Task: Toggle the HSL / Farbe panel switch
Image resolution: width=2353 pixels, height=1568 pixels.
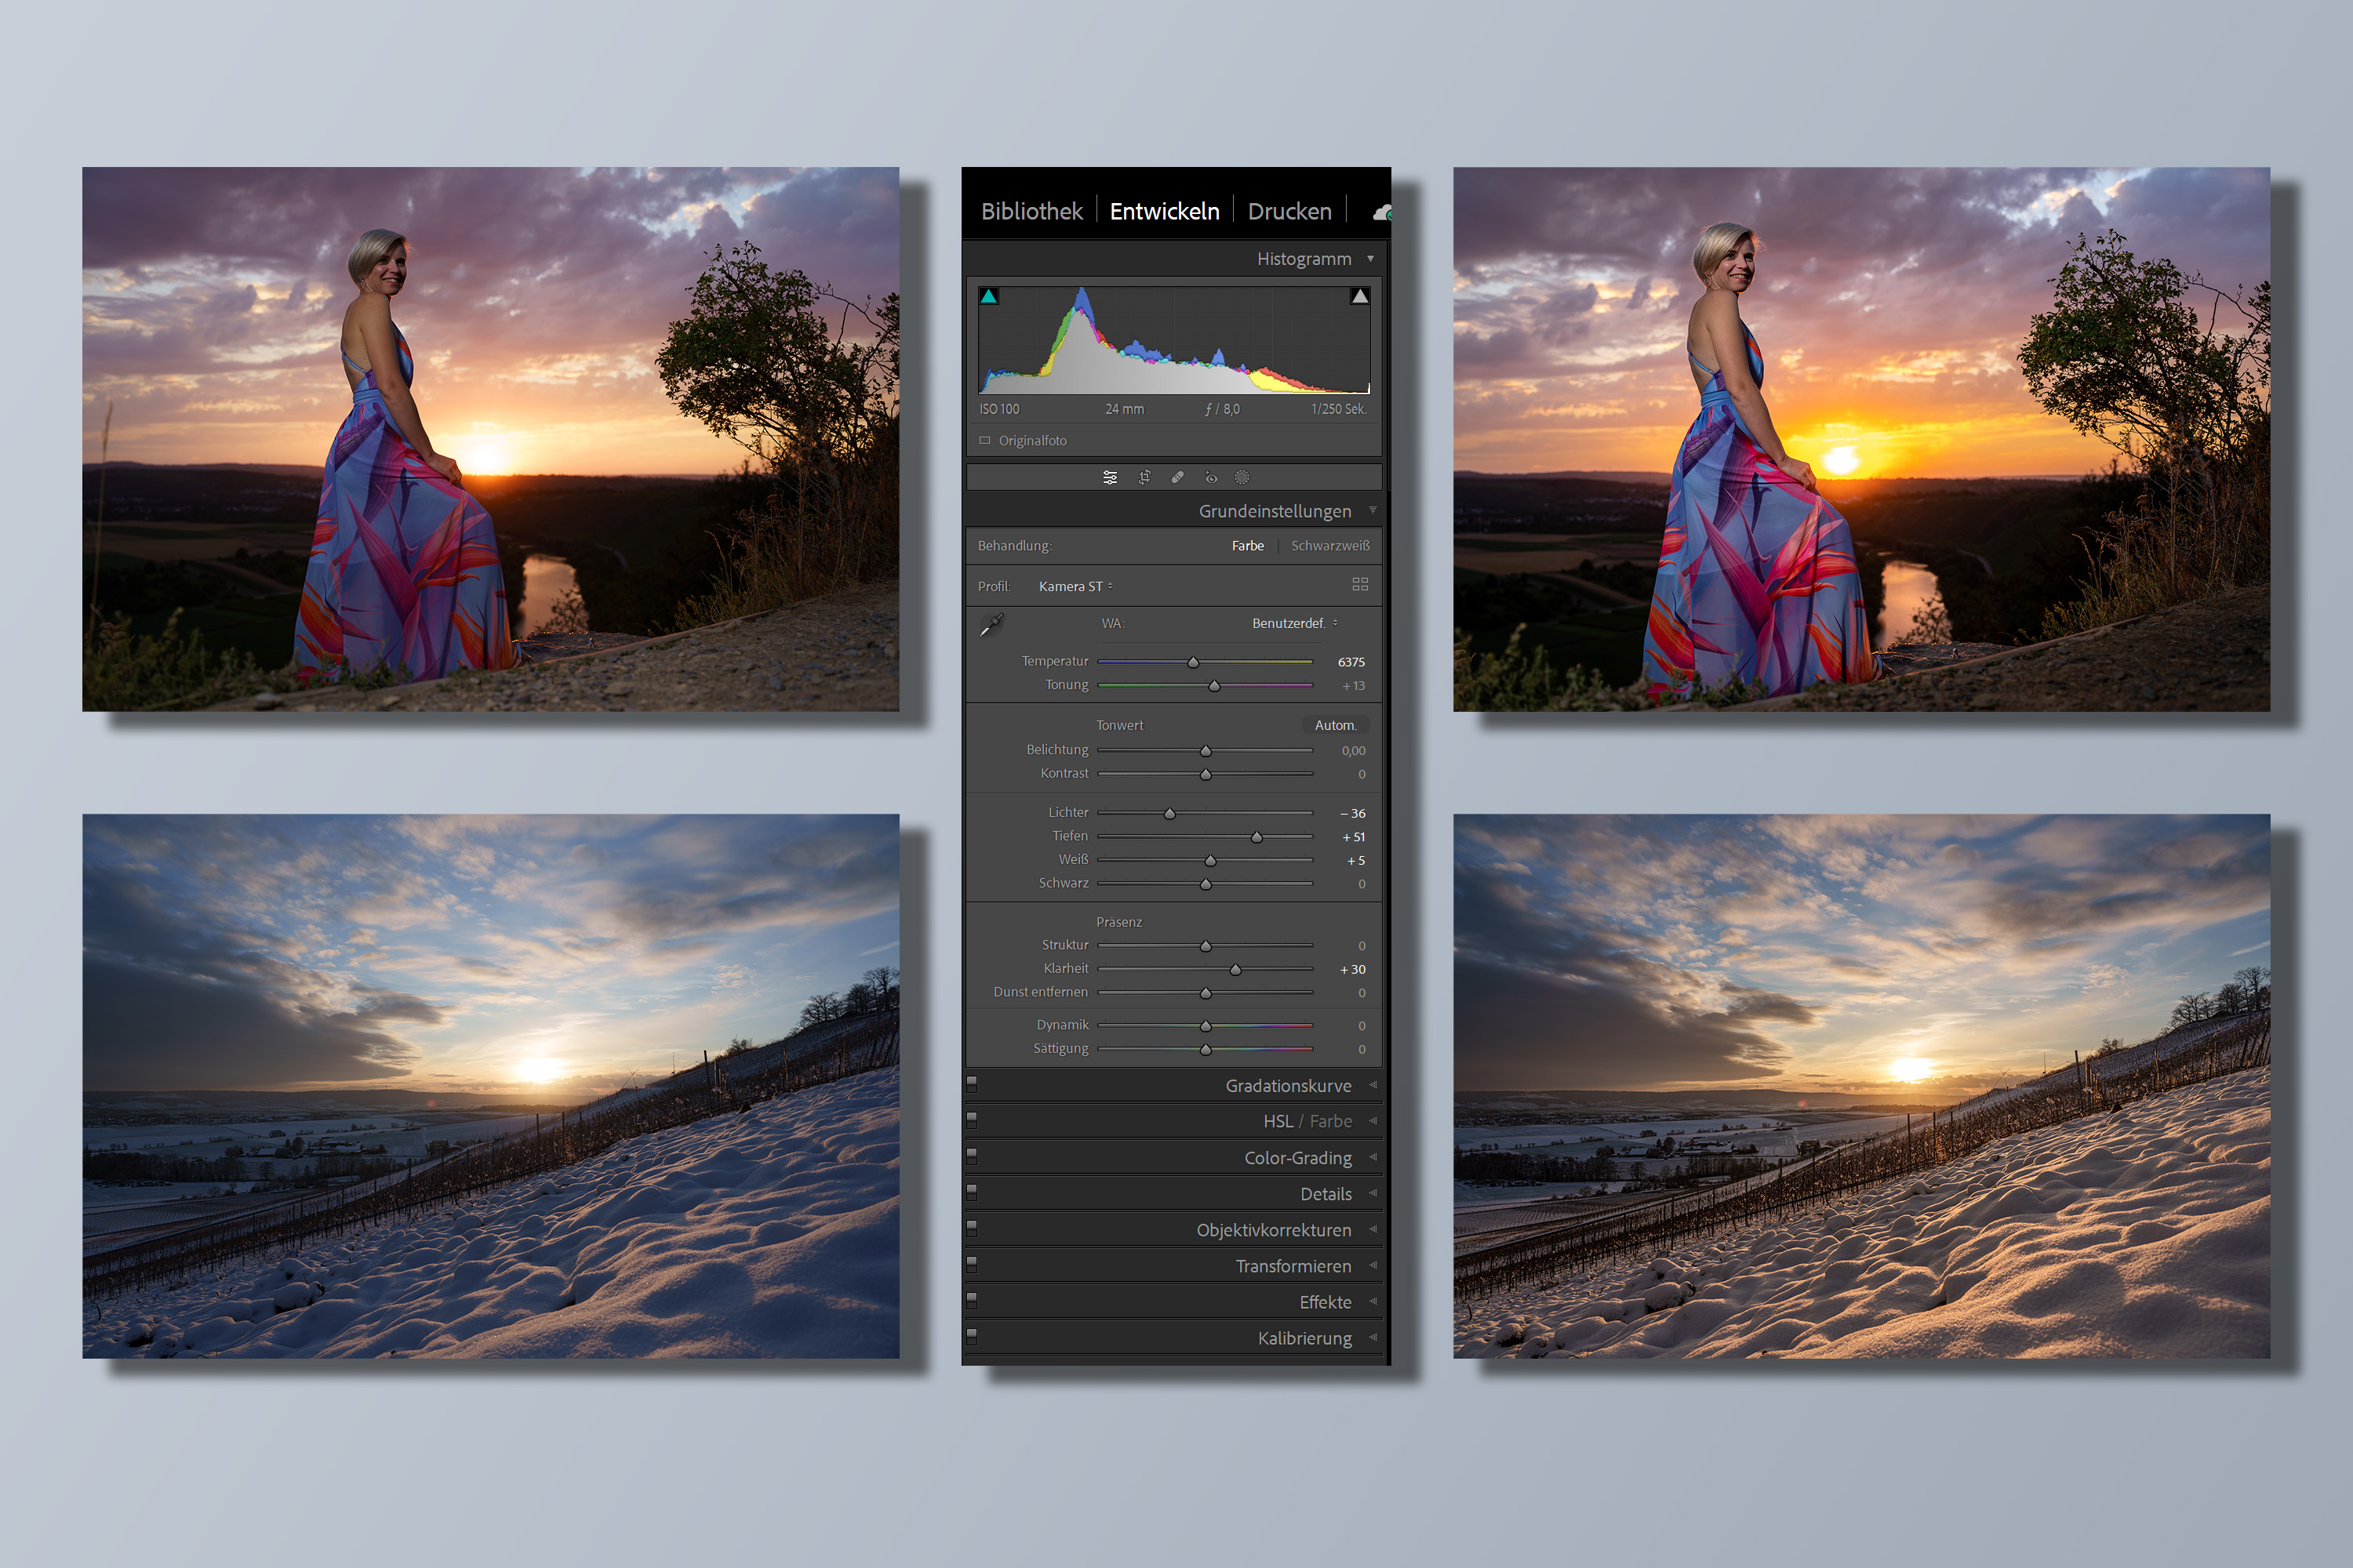Action: pos(972,1120)
